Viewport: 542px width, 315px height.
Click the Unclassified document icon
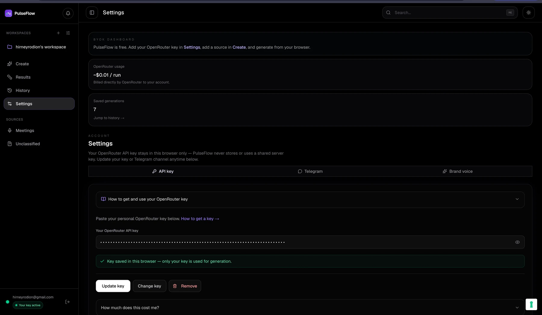coord(10,144)
